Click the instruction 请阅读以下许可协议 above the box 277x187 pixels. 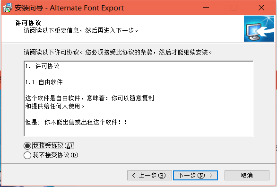pos(118,52)
